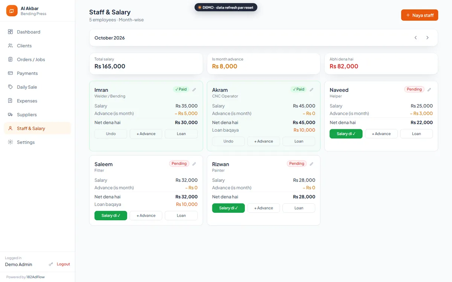Click the key icon beside Logout

click(x=51, y=264)
